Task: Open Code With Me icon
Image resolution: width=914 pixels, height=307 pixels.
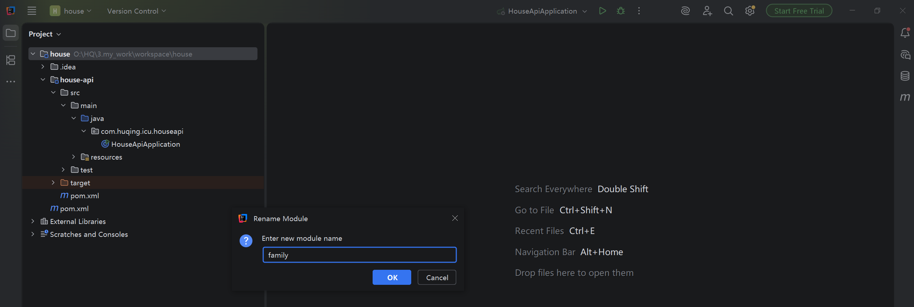Action: click(x=707, y=11)
